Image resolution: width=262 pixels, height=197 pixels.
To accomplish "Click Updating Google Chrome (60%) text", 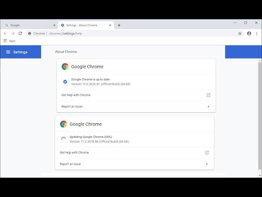I will pos(91,137).
